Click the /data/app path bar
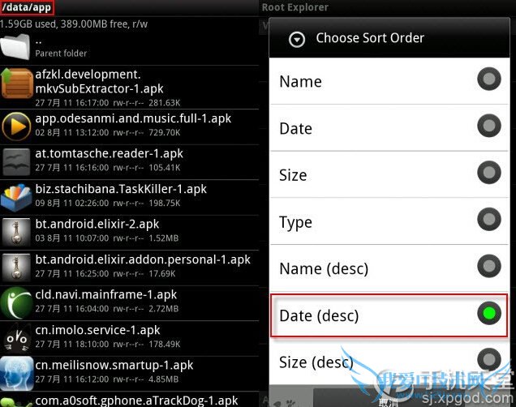Screen dimensions: 516x407 coord(27,7)
